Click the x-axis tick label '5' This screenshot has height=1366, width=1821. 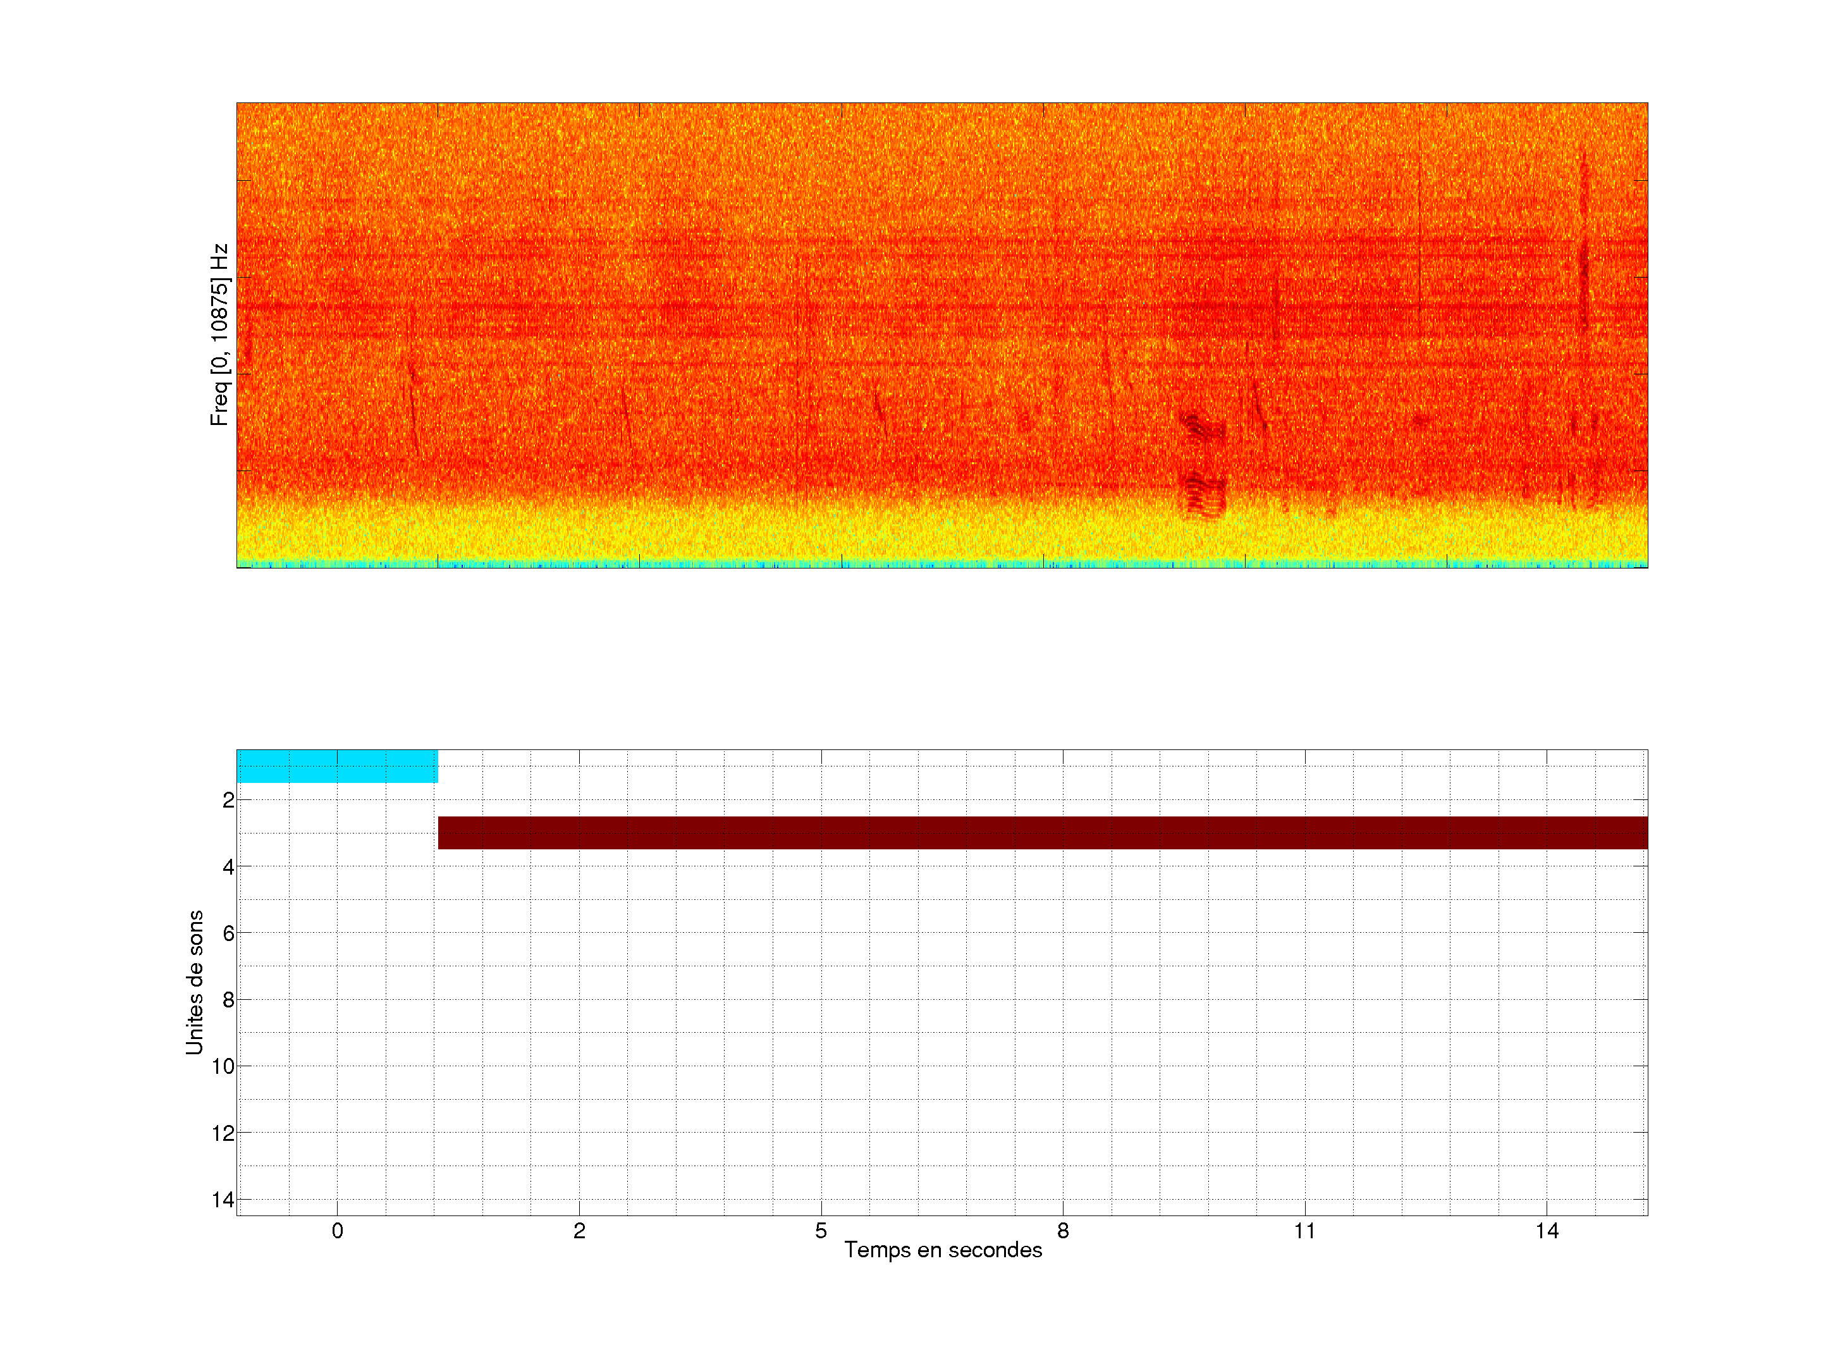pyautogui.click(x=821, y=1231)
